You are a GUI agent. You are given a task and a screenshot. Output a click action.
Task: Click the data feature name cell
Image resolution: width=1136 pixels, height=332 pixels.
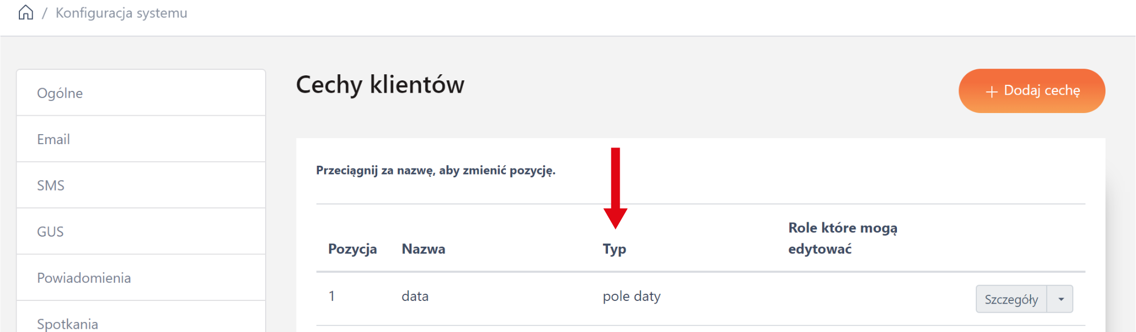415,297
